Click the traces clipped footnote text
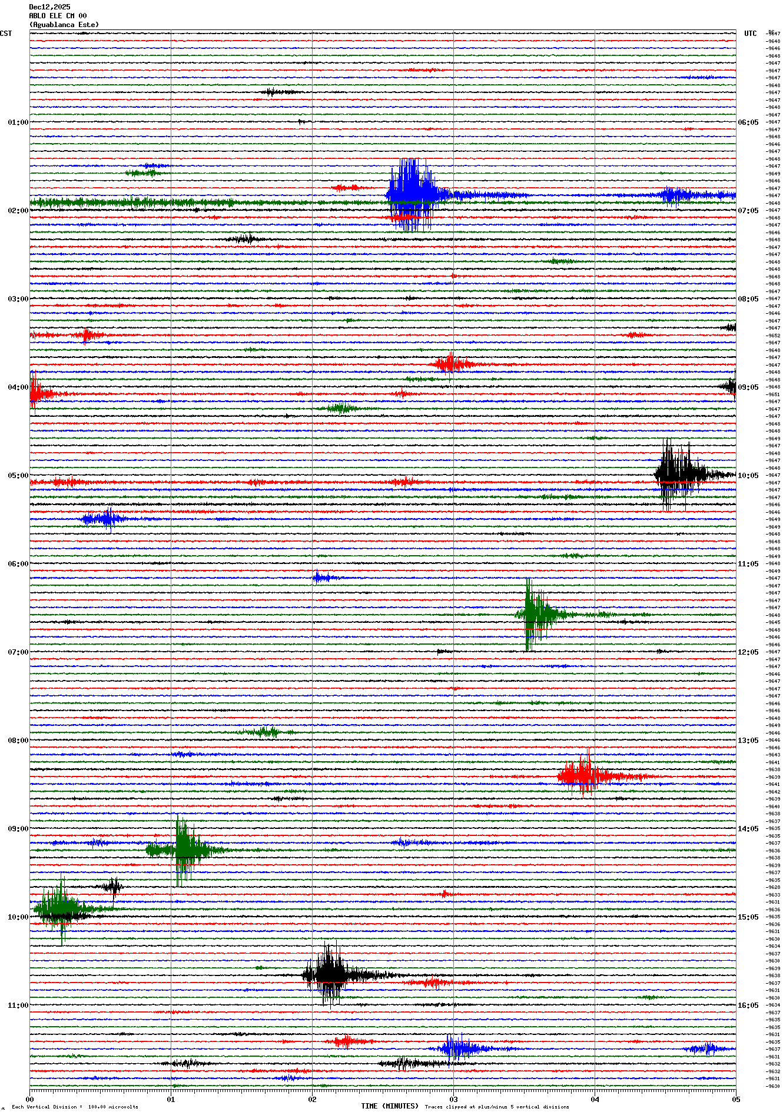The width and height of the screenshot is (783, 1115). pyautogui.click(x=497, y=1107)
